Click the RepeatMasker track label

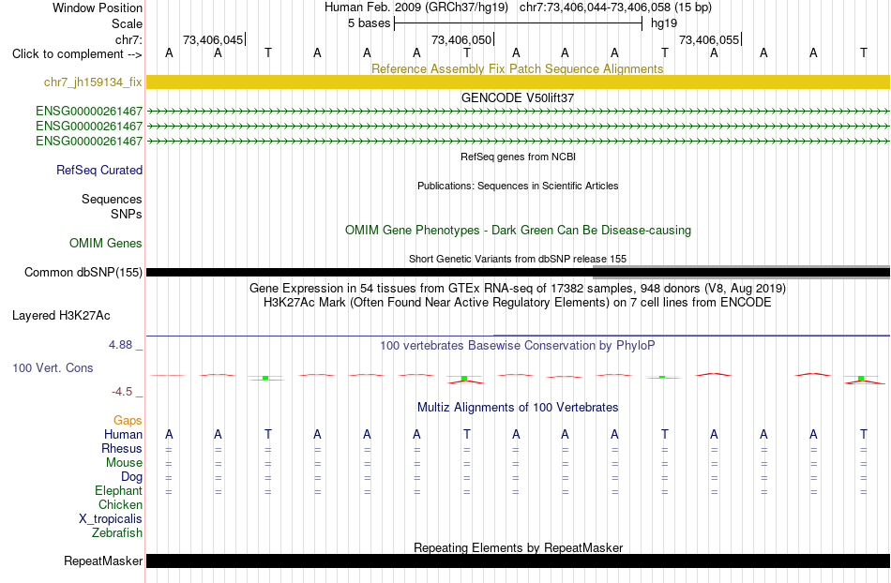click(103, 561)
